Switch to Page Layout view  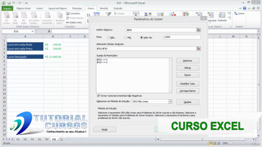click(215, 143)
